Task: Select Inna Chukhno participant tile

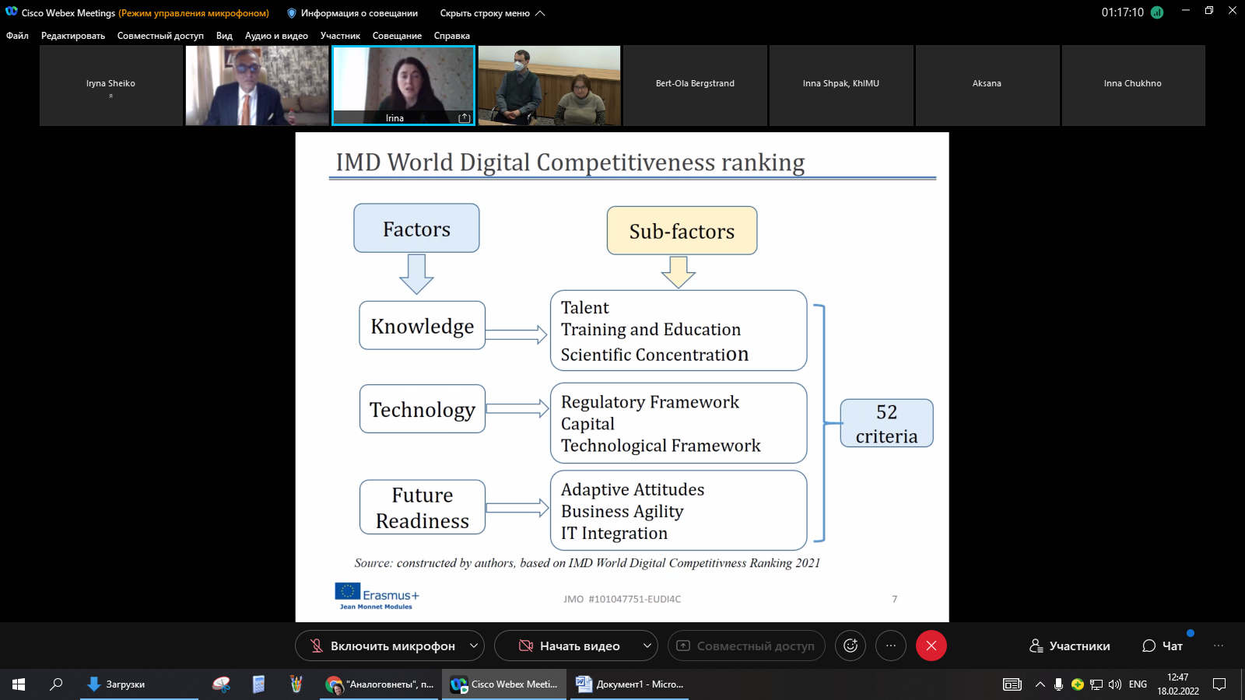Action: pyautogui.click(x=1133, y=86)
